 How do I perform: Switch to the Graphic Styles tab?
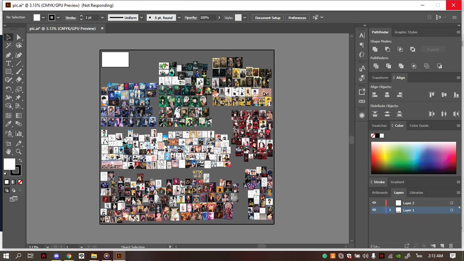pos(406,32)
